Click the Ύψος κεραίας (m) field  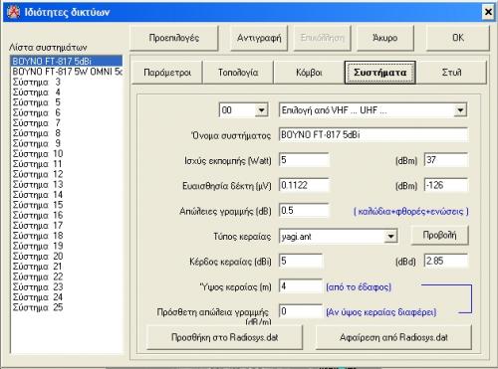(301, 286)
